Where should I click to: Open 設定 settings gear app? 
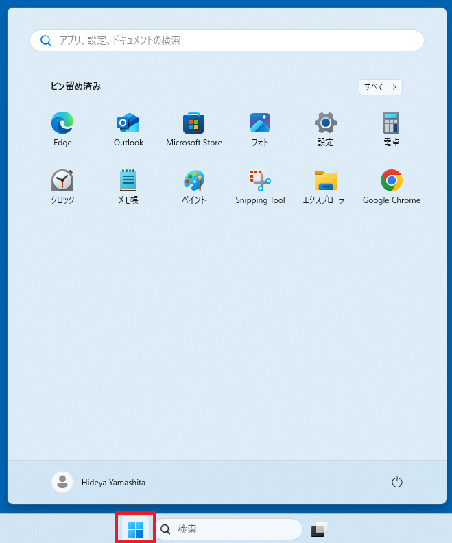coord(326,129)
